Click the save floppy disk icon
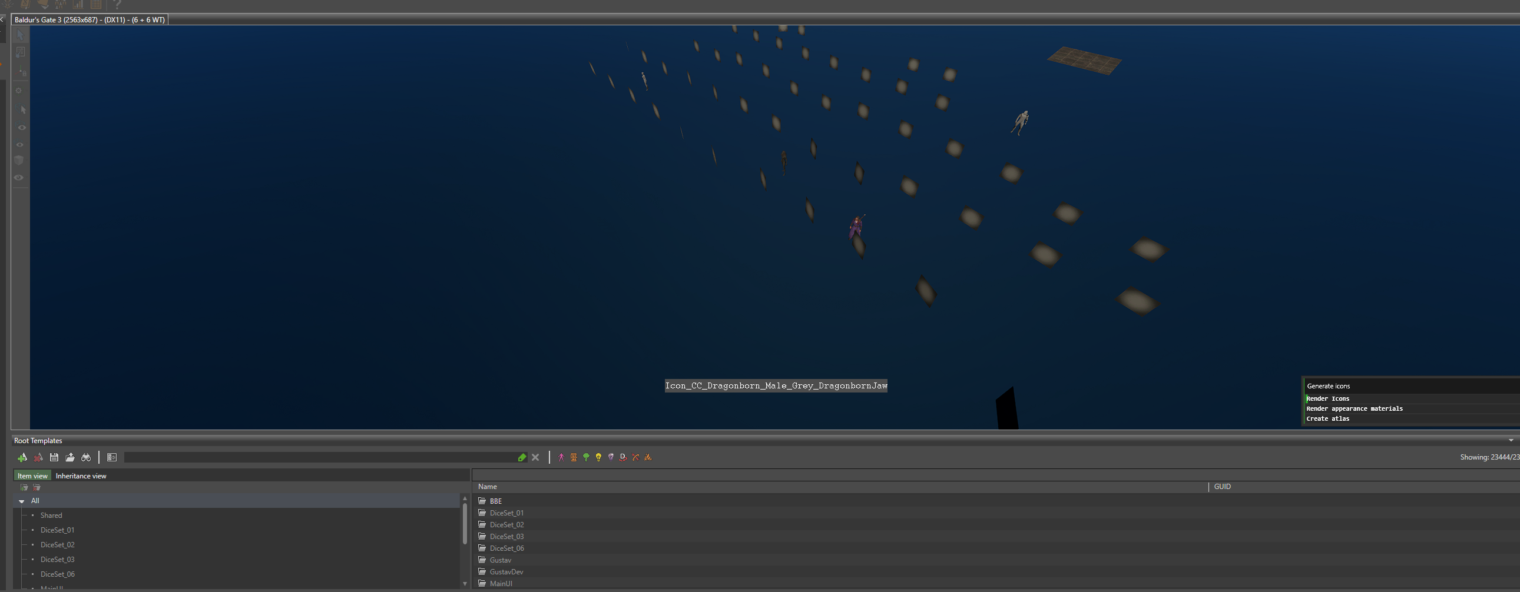The width and height of the screenshot is (1520, 592). (x=54, y=458)
